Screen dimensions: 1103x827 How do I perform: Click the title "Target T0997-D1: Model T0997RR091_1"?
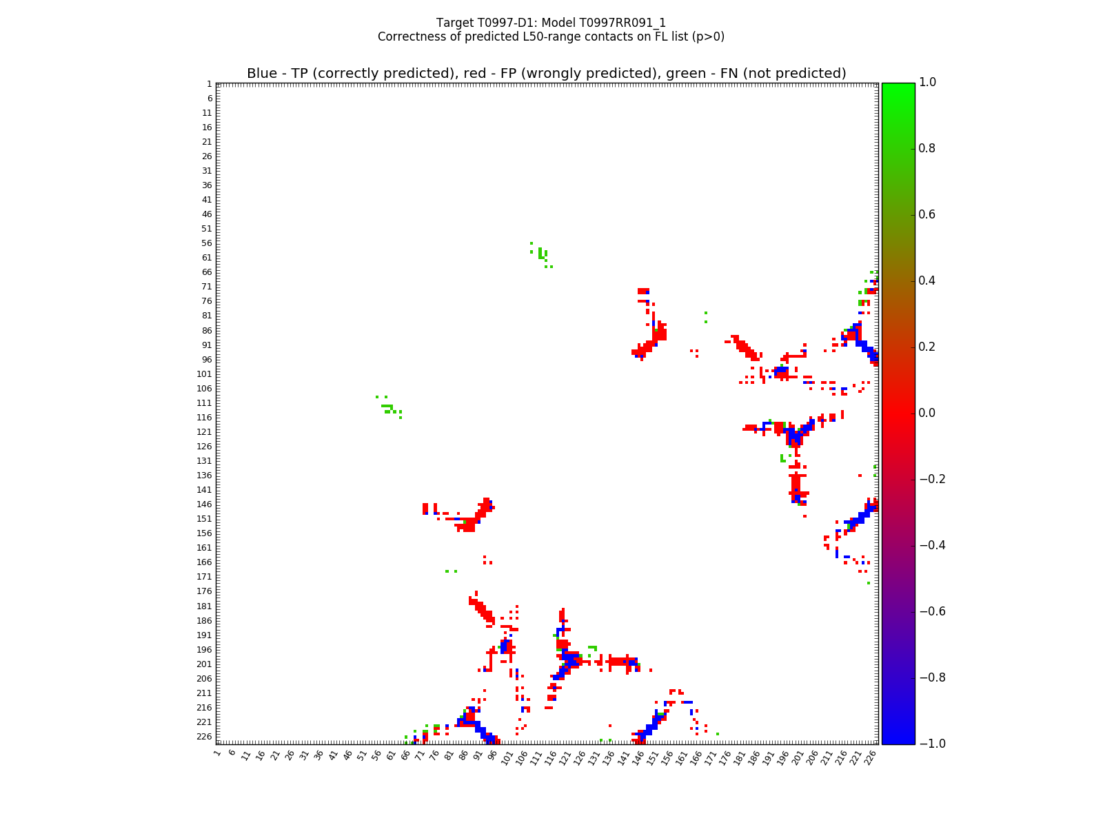tap(551, 23)
